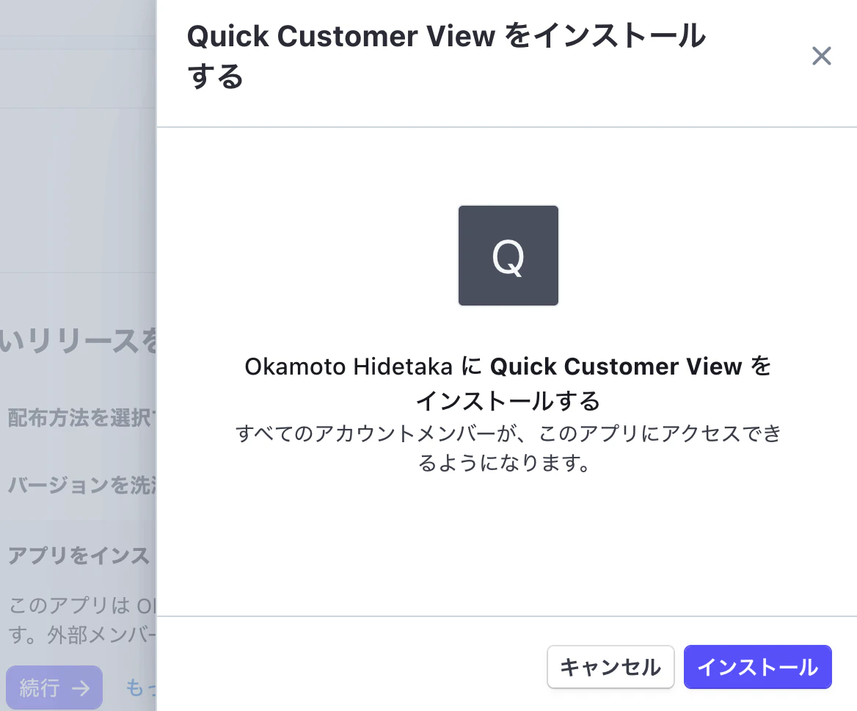857x711 pixels.
Task: Click the キャンセル button
Action: 610,667
